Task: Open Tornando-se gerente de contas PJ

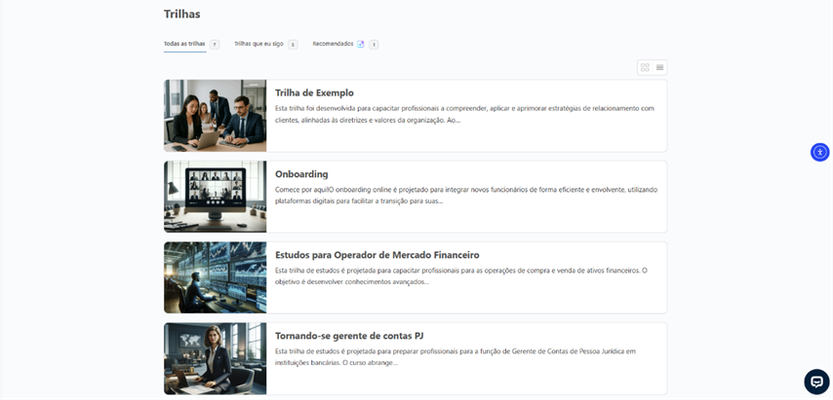Action: click(349, 336)
